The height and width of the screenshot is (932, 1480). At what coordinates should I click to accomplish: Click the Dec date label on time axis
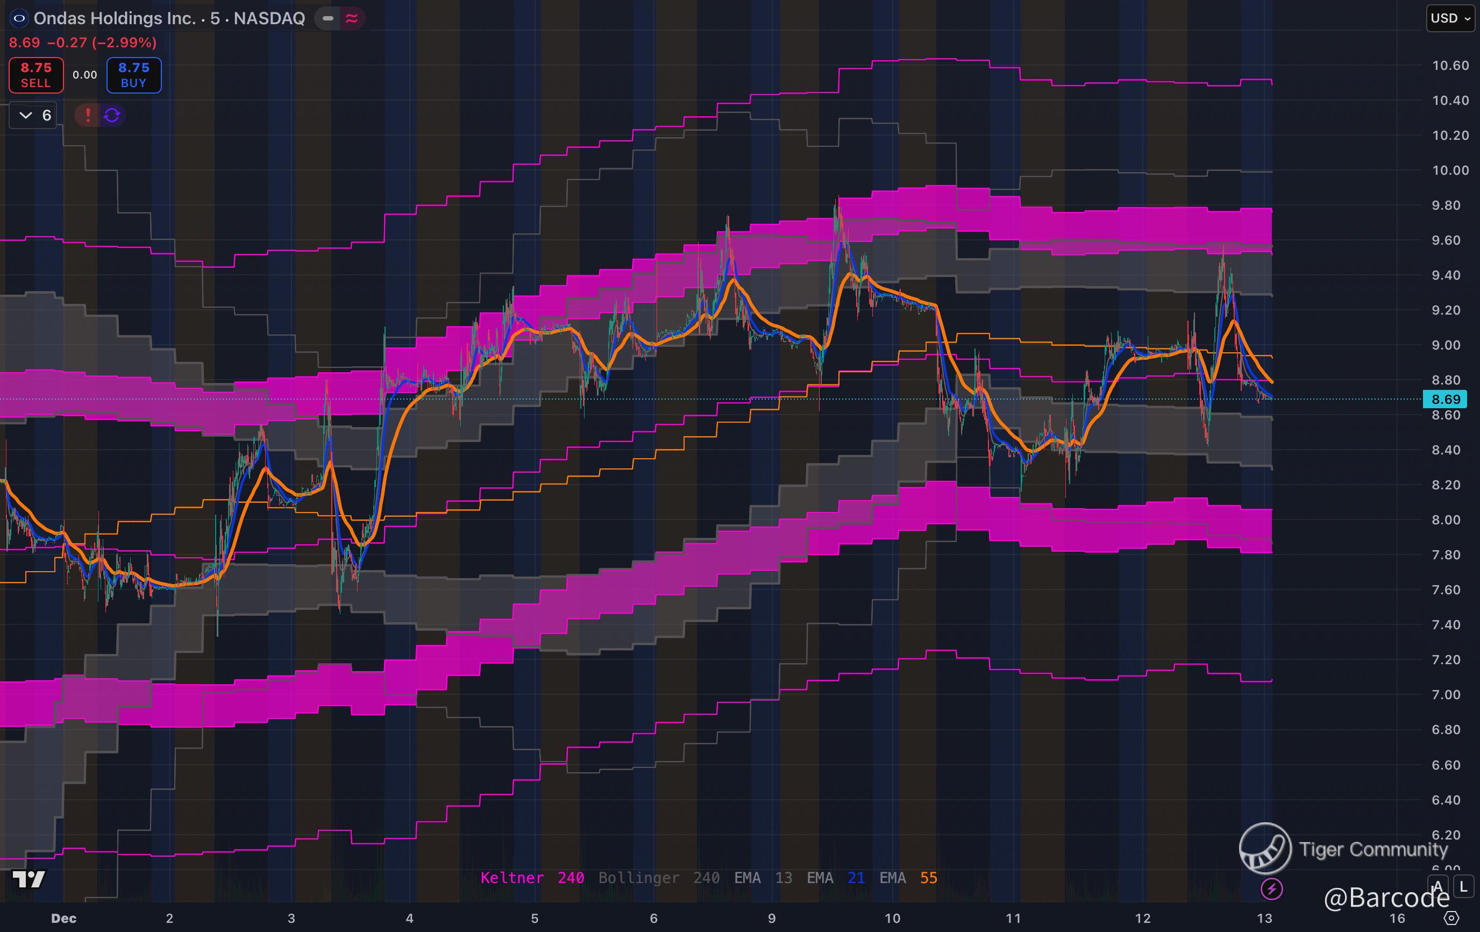(63, 918)
